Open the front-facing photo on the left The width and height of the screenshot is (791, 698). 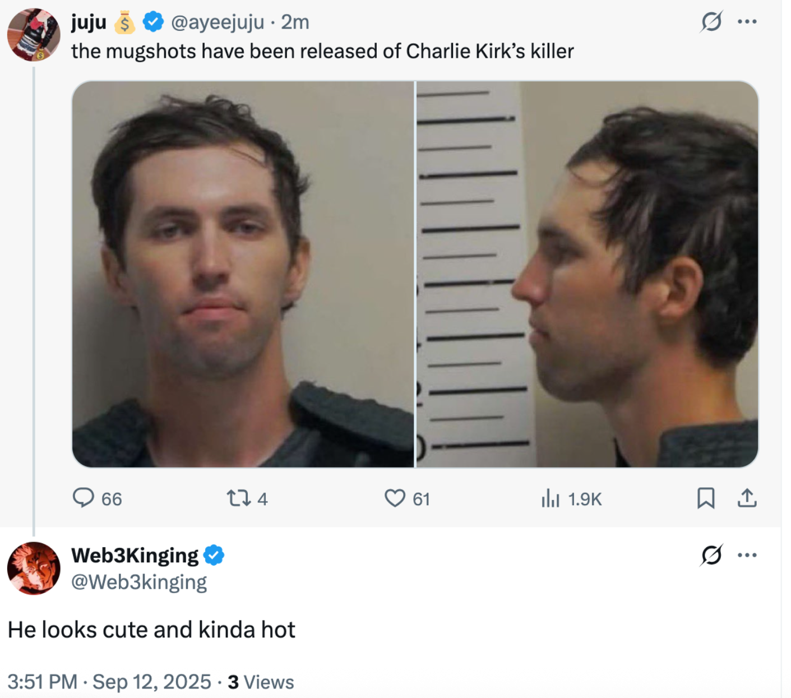(x=243, y=274)
